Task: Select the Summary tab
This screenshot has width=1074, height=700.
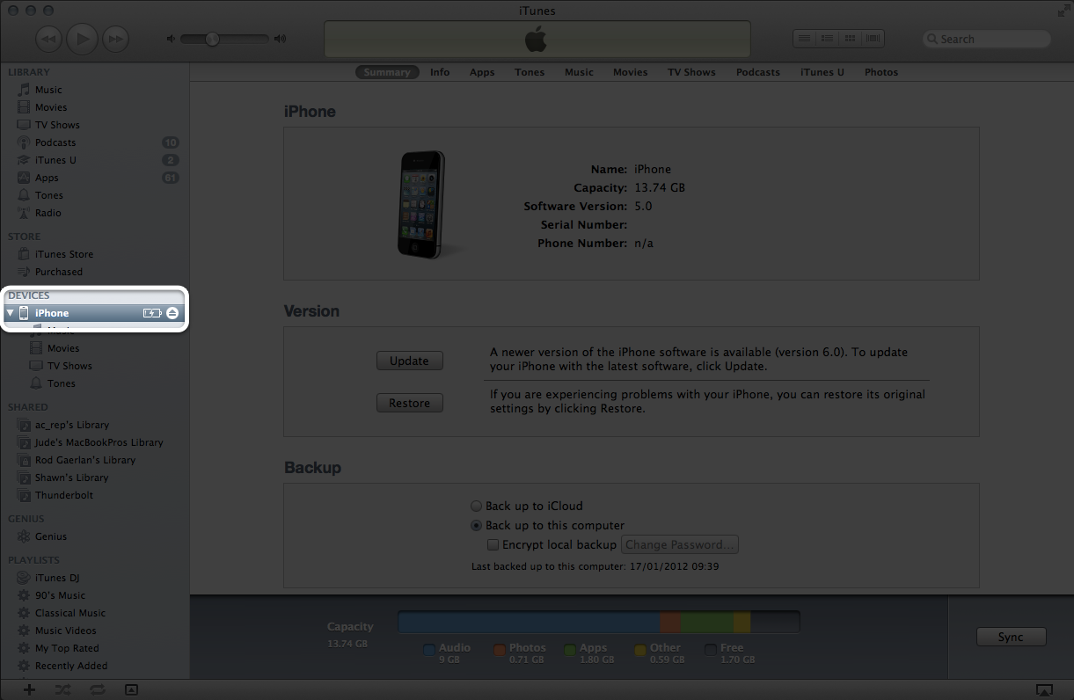Action: pyautogui.click(x=387, y=72)
